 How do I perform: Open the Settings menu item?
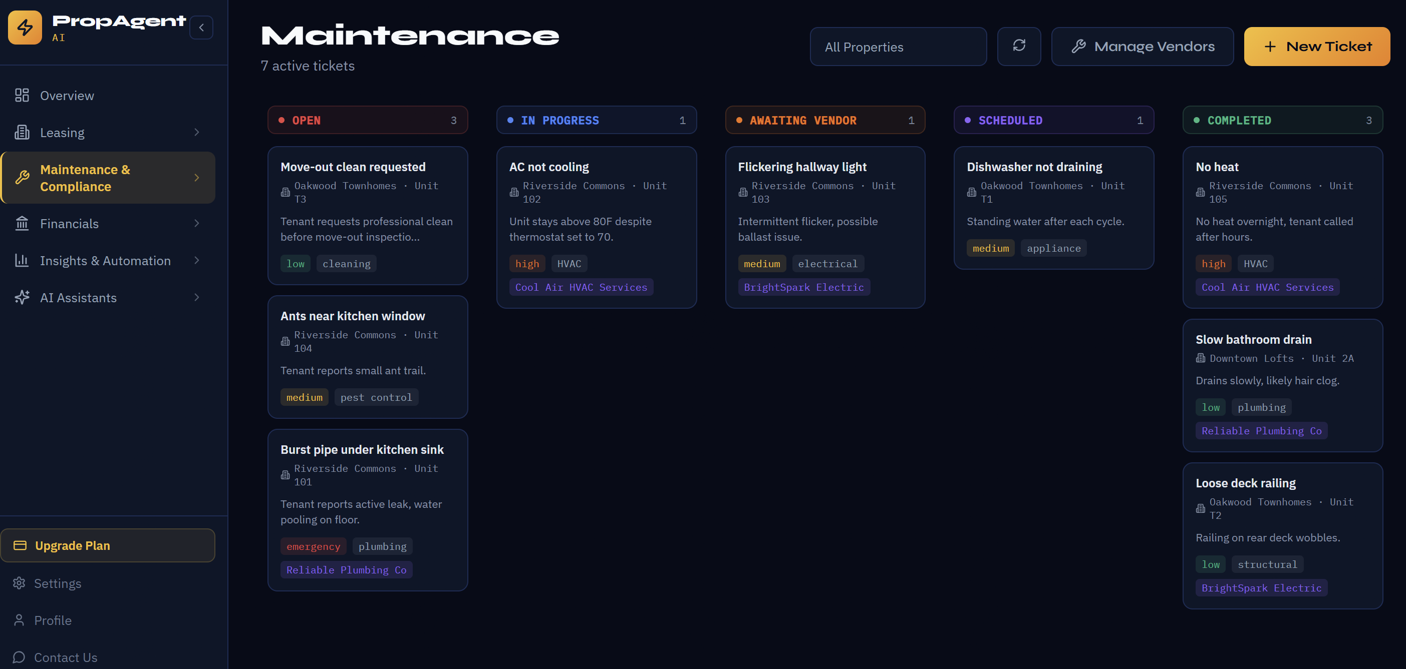(108, 583)
